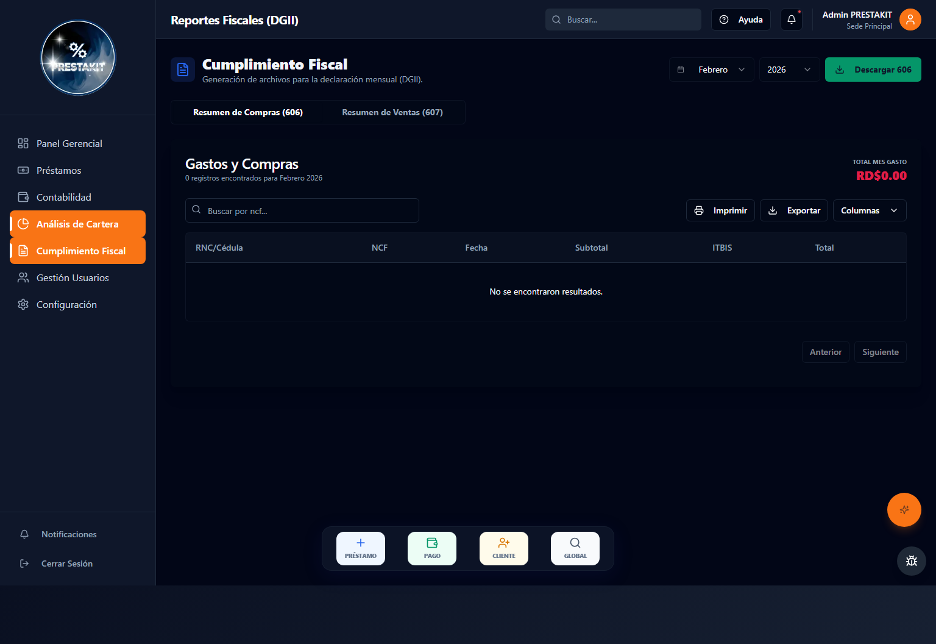Open the Columnas dropdown

870,210
